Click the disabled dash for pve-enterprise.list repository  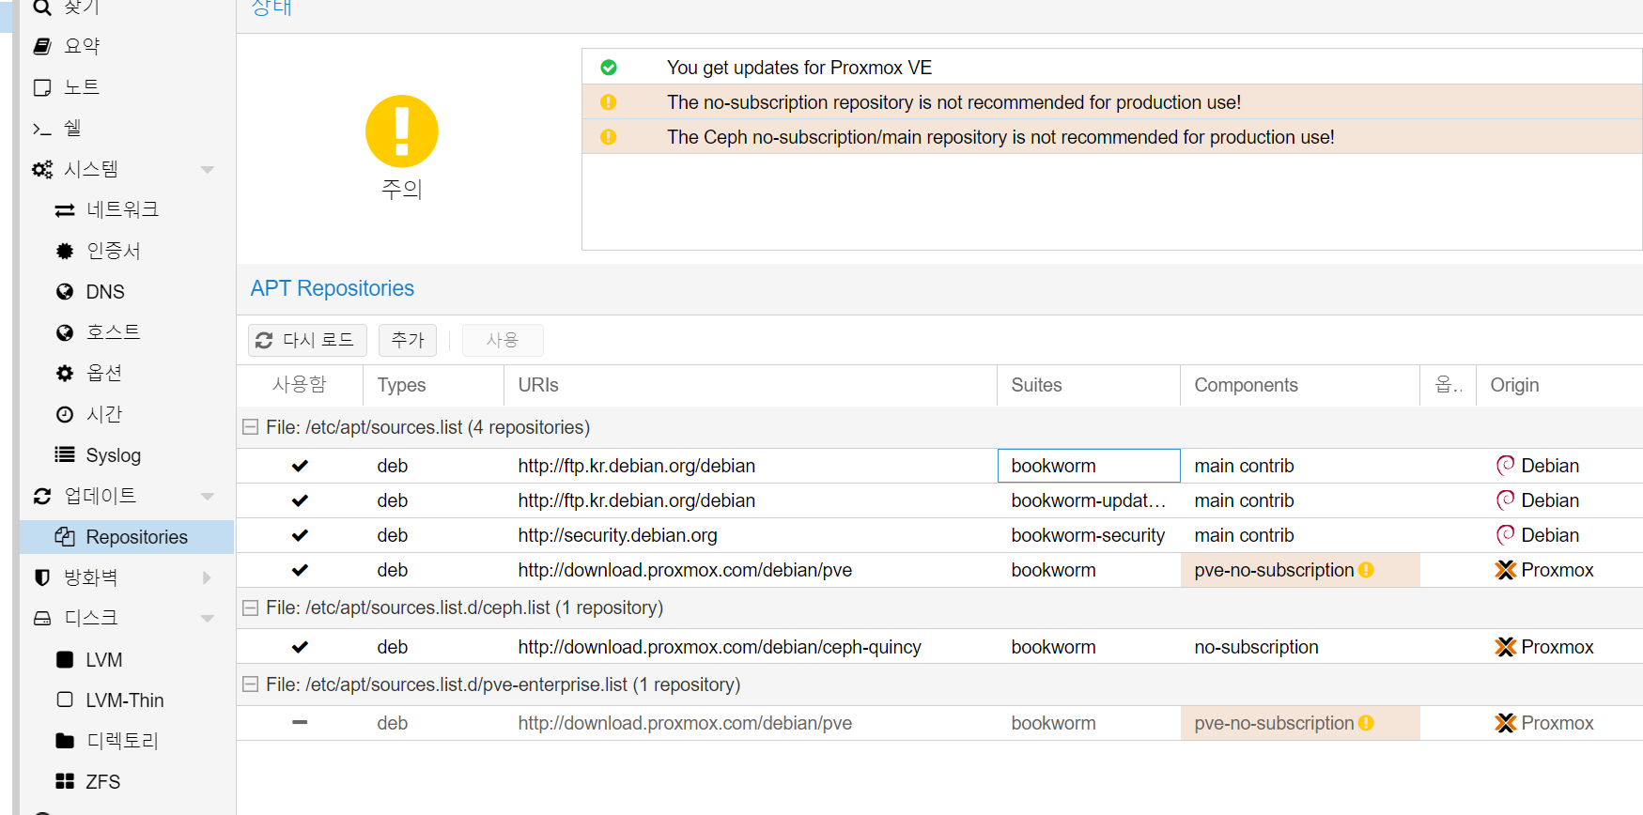300,722
